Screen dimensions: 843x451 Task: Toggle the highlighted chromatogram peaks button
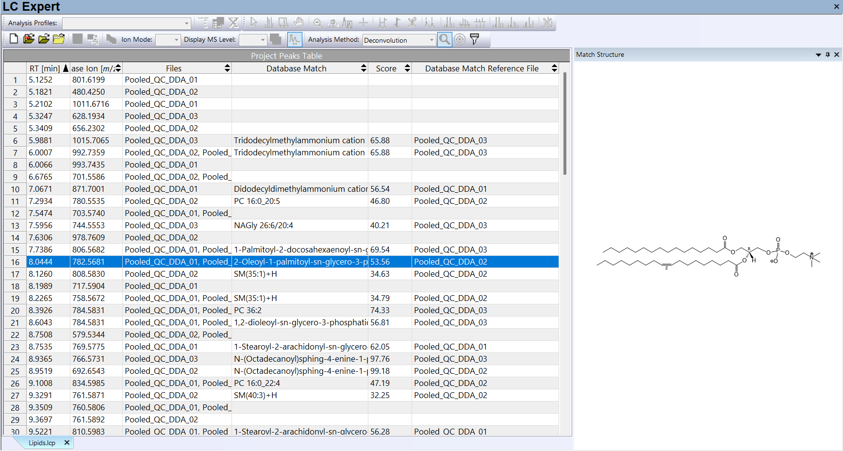294,39
